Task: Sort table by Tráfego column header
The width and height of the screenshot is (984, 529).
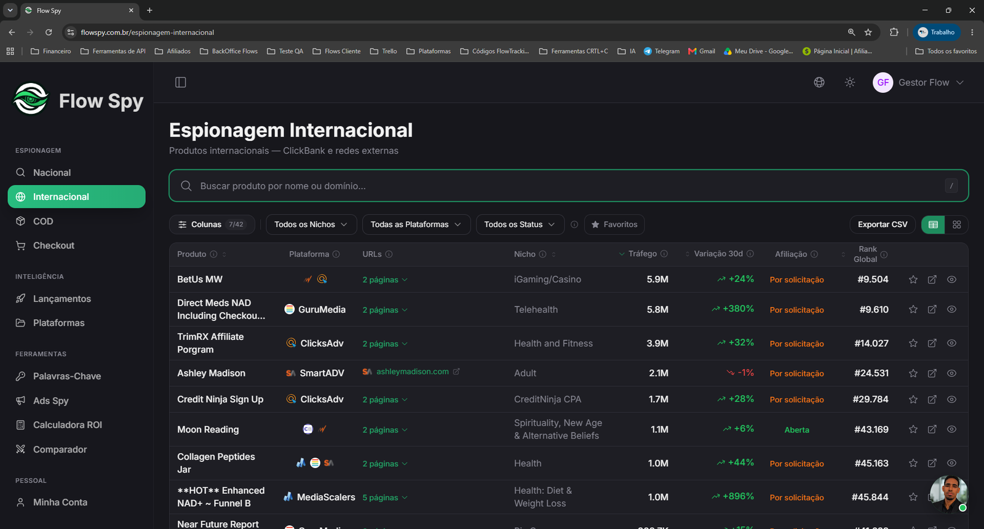Action: [x=643, y=254]
